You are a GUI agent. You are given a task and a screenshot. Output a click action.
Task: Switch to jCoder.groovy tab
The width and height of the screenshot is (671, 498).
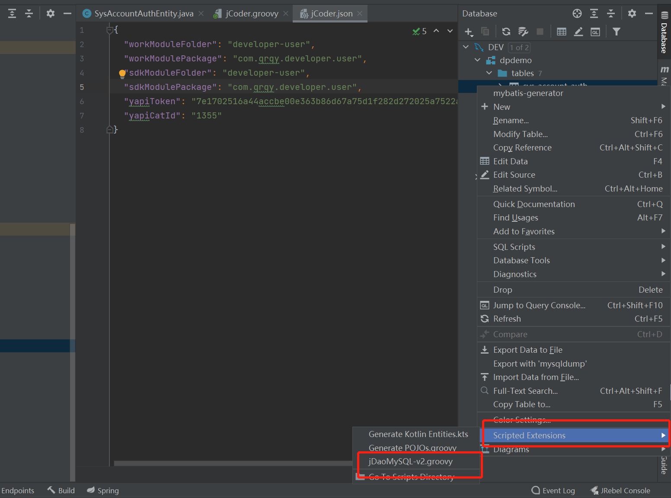(x=252, y=13)
